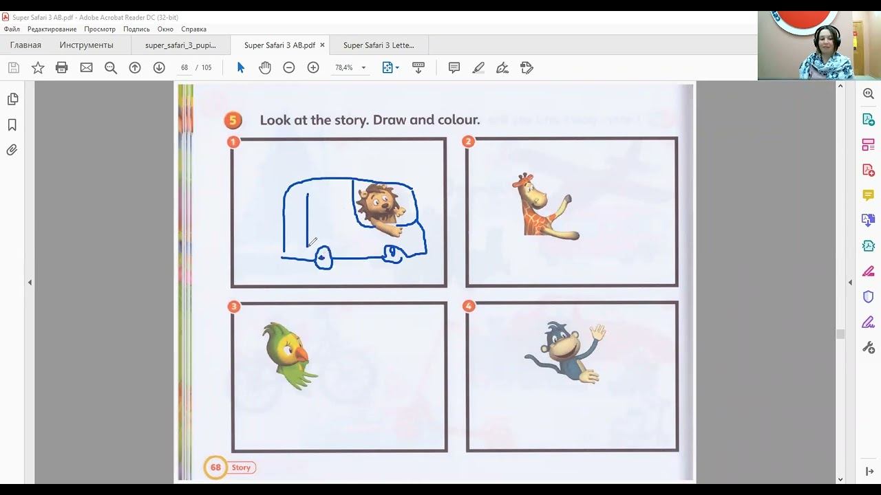Click the scrolling mode keyboard icon
Screen dimensions: 881x495
[x=418, y=67]
